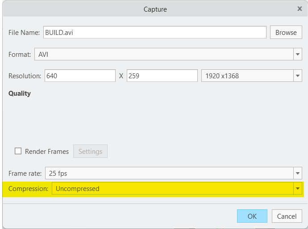Cancel the capture dialog

point(287,216)
